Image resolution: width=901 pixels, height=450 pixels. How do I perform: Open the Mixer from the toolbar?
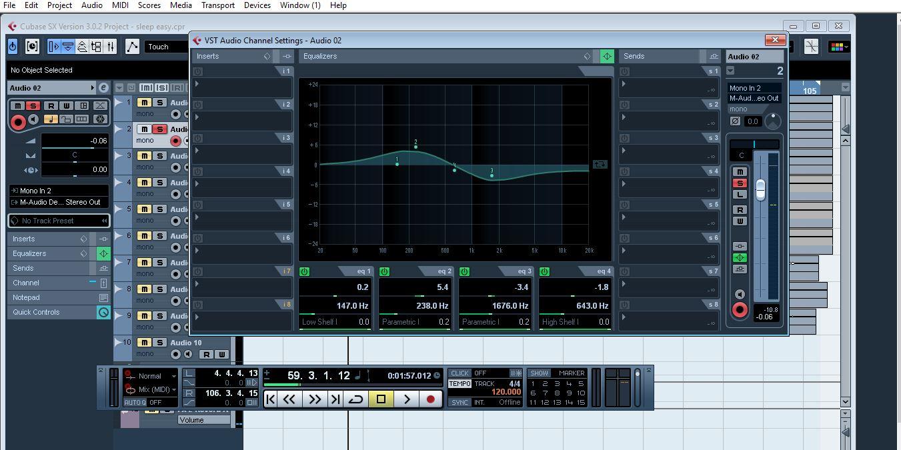(x=111, y=46)
